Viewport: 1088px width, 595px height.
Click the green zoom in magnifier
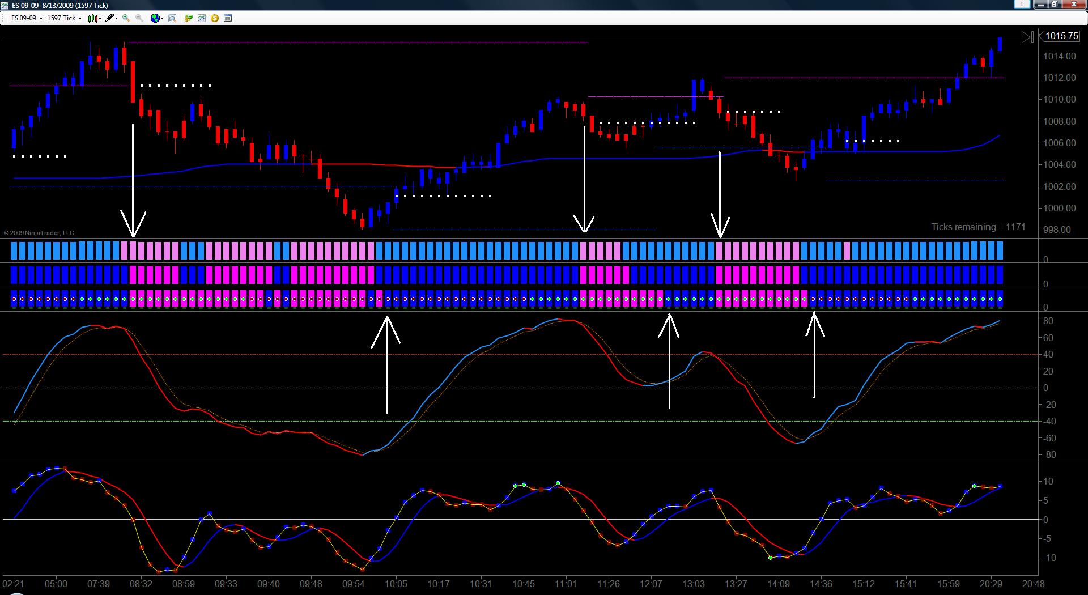[126, 18]
